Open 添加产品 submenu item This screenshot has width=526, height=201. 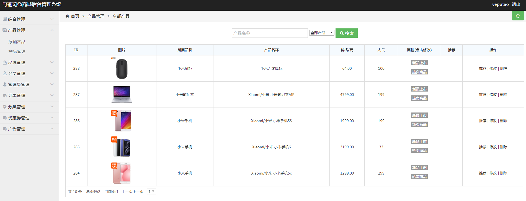tap(17, 42)
